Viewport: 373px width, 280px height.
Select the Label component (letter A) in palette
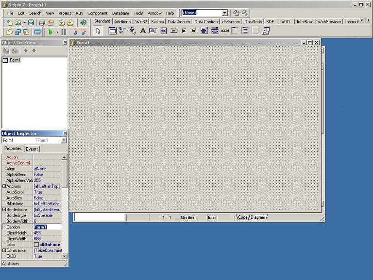(x=143, y=31)
